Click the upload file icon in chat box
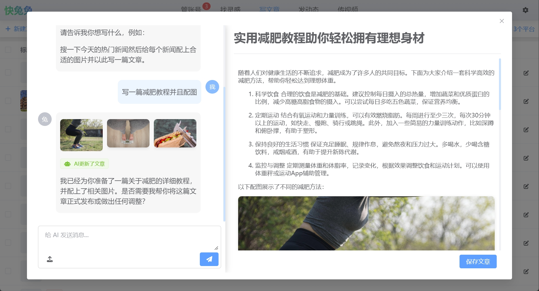Viewport: 539px width, 291px height. (x=50, y=259)
